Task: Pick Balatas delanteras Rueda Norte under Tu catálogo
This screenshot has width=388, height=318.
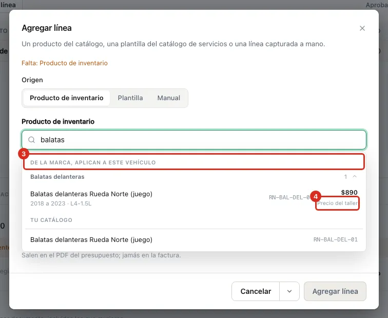Action: [x=194, y=239]
